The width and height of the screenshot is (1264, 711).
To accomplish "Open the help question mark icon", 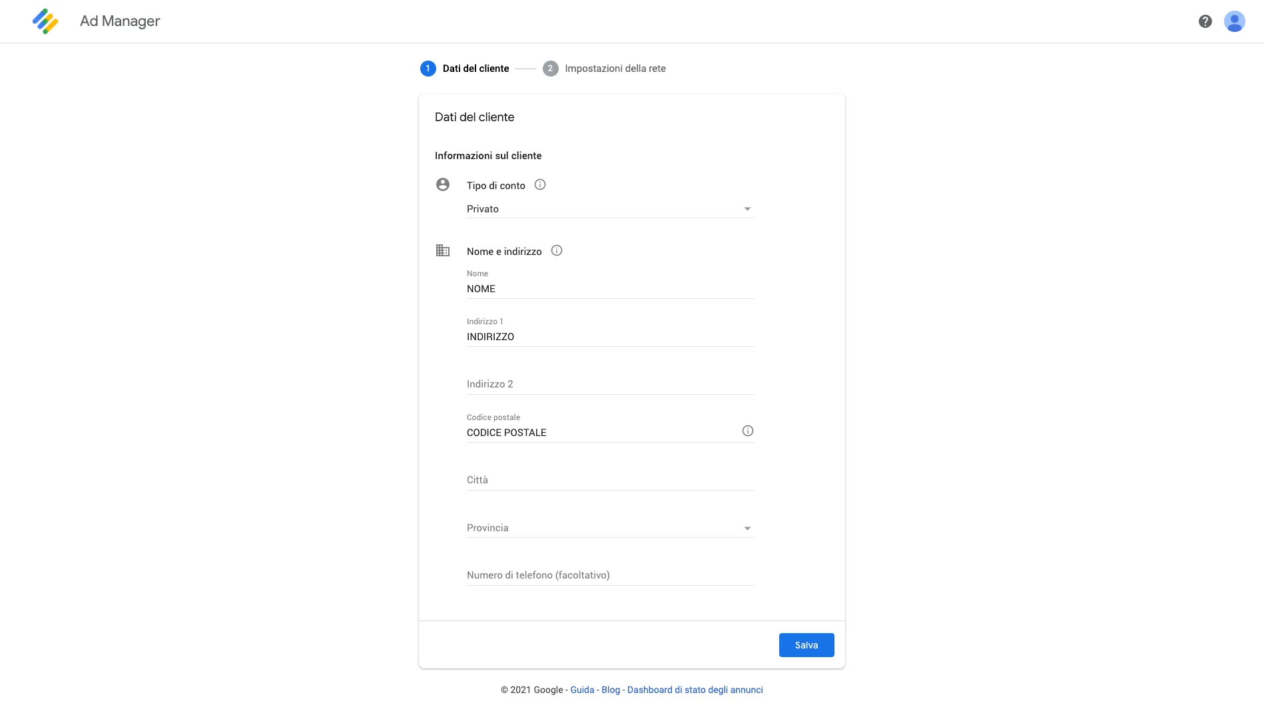I will 1205,21.
